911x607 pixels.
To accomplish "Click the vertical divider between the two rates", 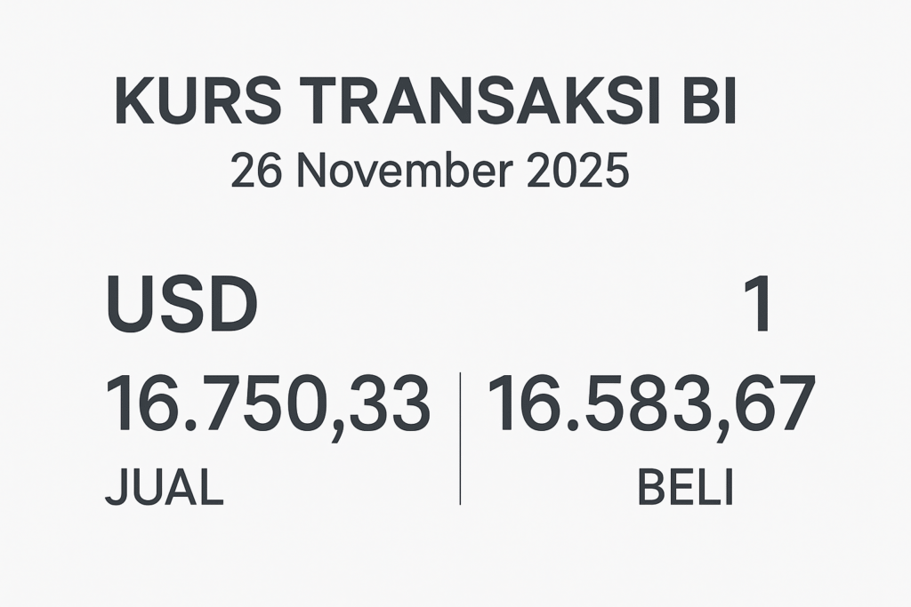I will (x=460, y=439).
